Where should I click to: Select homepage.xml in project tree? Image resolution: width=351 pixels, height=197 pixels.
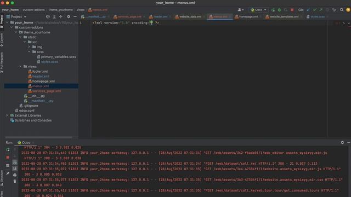[43, 82]
